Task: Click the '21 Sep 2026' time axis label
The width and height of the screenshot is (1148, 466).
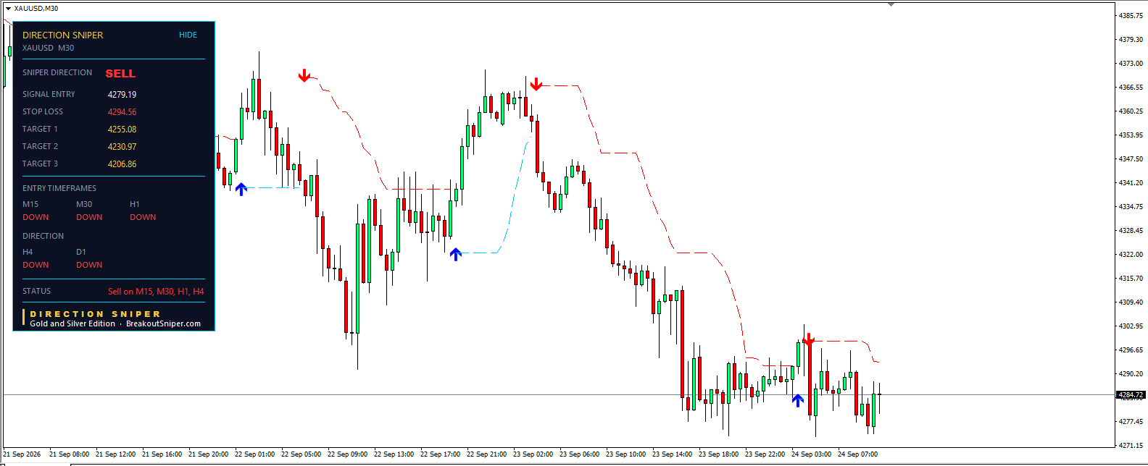Action: pos(22,454)
